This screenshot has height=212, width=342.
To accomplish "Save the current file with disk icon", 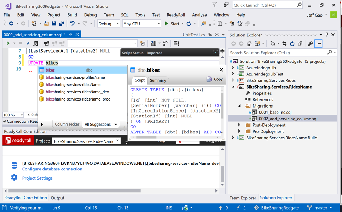I will pos(54,24).
